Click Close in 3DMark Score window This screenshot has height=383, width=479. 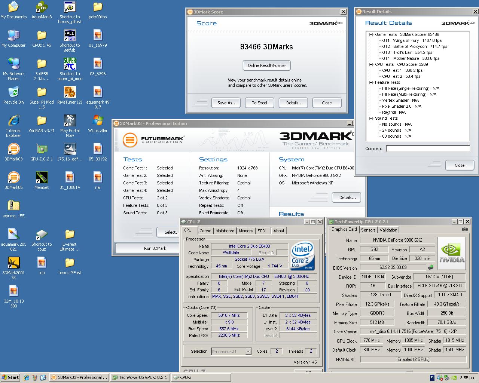[x=327, y=103]
